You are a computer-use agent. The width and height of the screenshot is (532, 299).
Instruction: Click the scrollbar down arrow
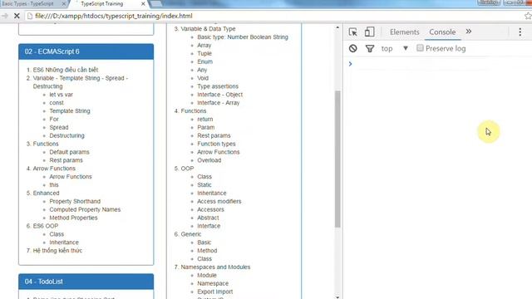coord(337,297)
